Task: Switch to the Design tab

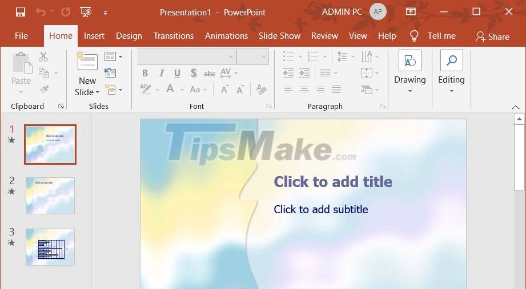Action: 129,36
